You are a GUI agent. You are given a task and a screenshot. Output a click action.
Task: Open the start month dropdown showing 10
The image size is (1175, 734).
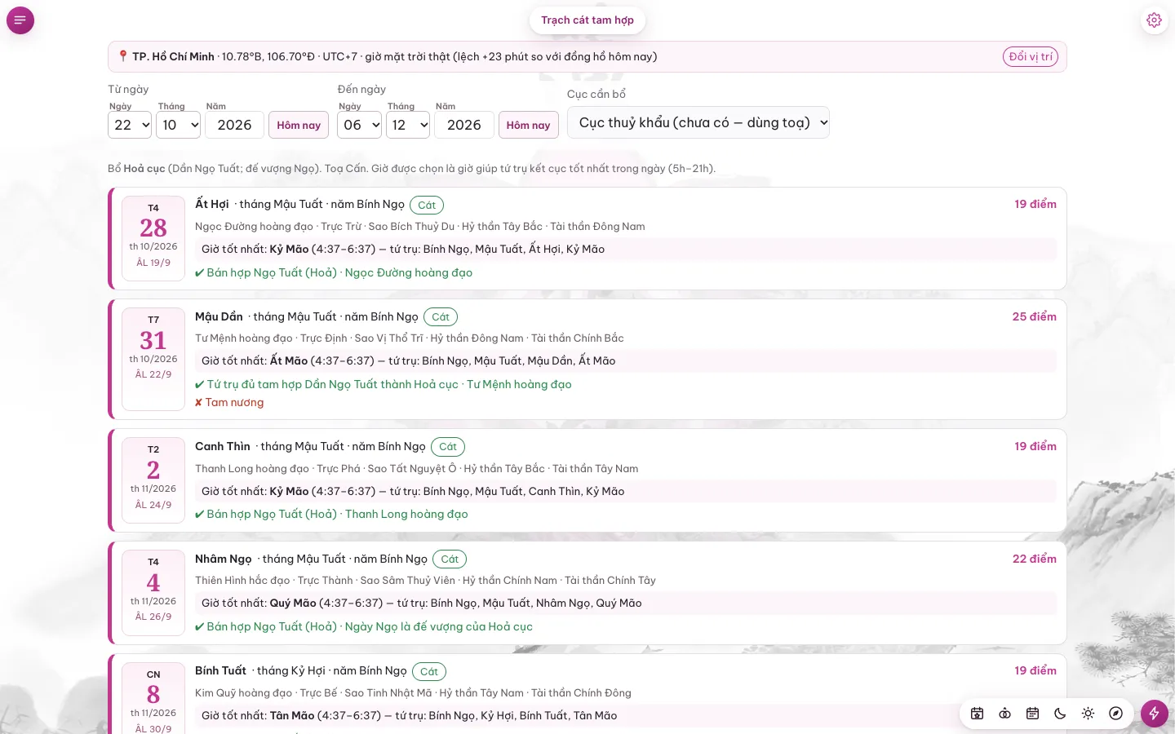coord(179,125)
